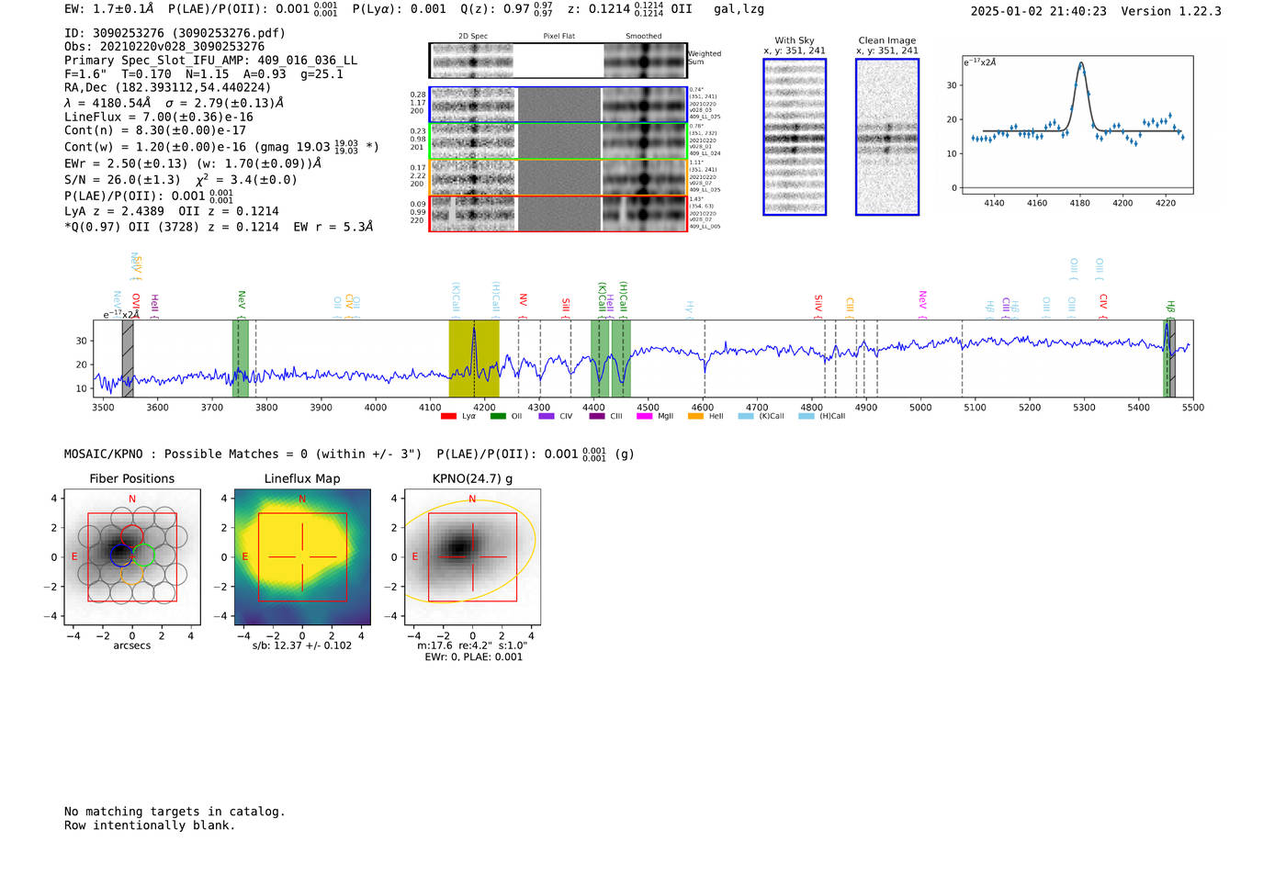The height and width of the screenshot is (875, 1286).
Task: Click the s/b: 12.37 +/- 0.102 caption
Action: [x=302, y=645]
